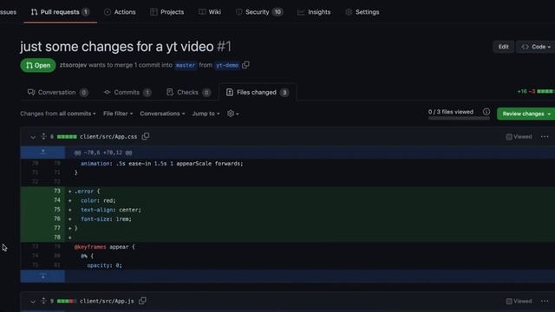
Task: Click the diffstat squares beside +16 −3
Action: pyautogui.click(x=545, y=91)
